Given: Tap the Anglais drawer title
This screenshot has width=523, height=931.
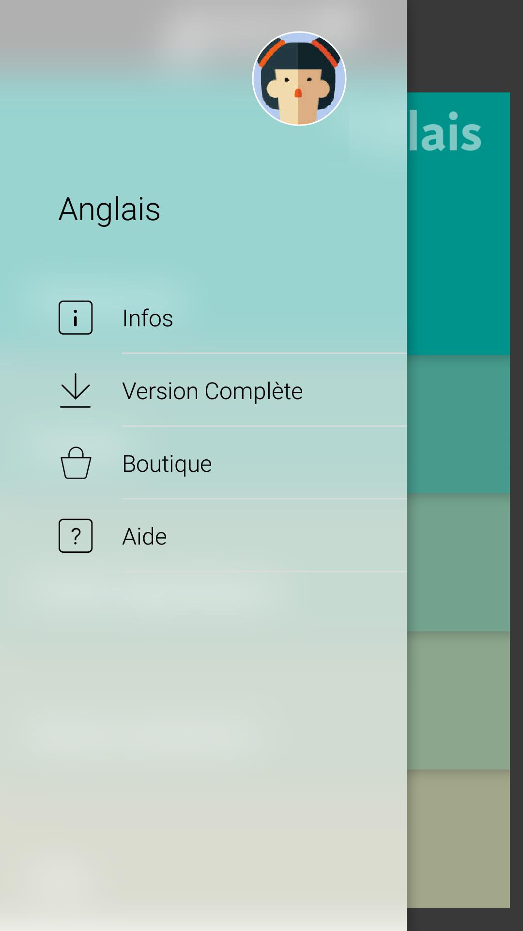Looking at the screenshot, I should [109, 209].
